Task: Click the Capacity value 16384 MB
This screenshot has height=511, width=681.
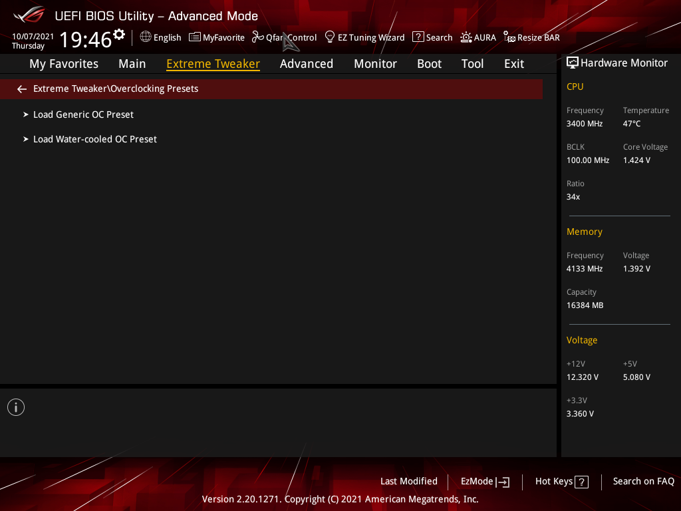Action: click(585, 305)
